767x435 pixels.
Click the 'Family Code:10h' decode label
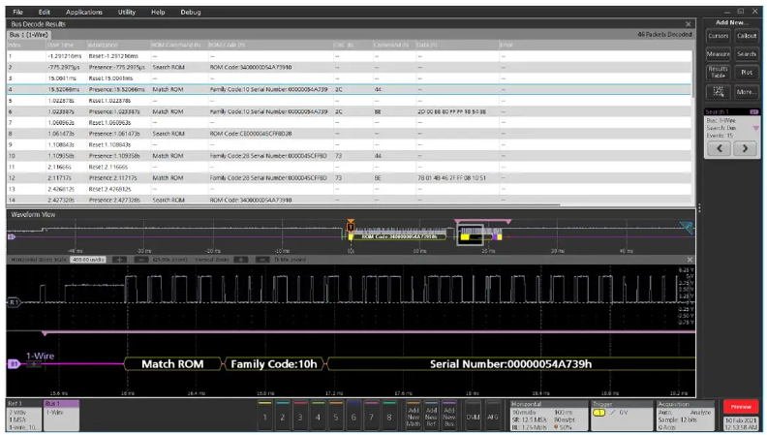click(274, 364)
